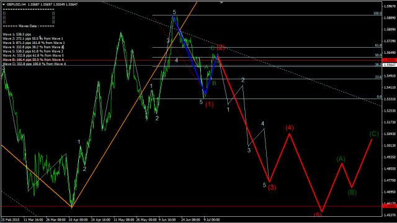The height and width of the screenshot is (223, 397).
Task: Select the 23.6 Fibonacci retracement label
Action: click(x=378, y=77)
